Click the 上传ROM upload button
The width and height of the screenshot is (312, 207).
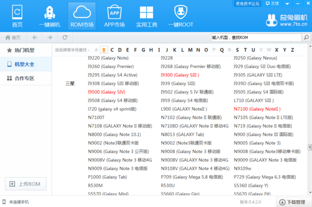25,184
